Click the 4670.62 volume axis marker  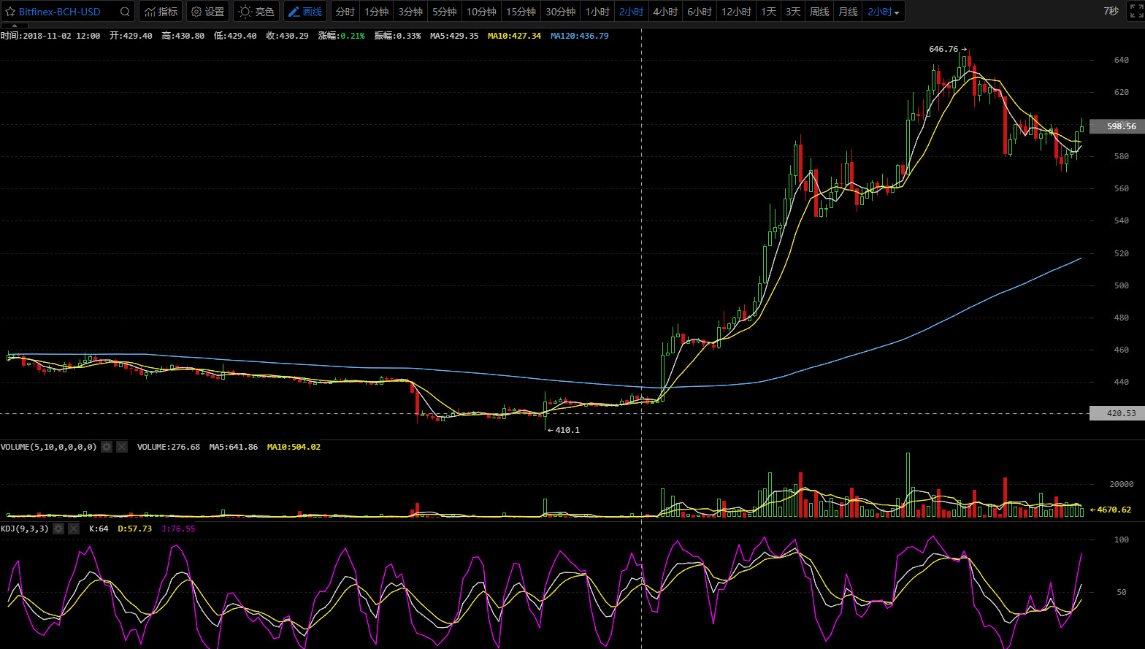click(x=1111, y=510)
